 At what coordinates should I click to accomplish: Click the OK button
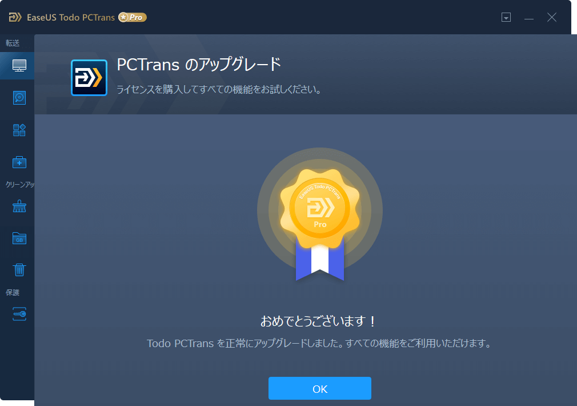(x=319, y=388)
